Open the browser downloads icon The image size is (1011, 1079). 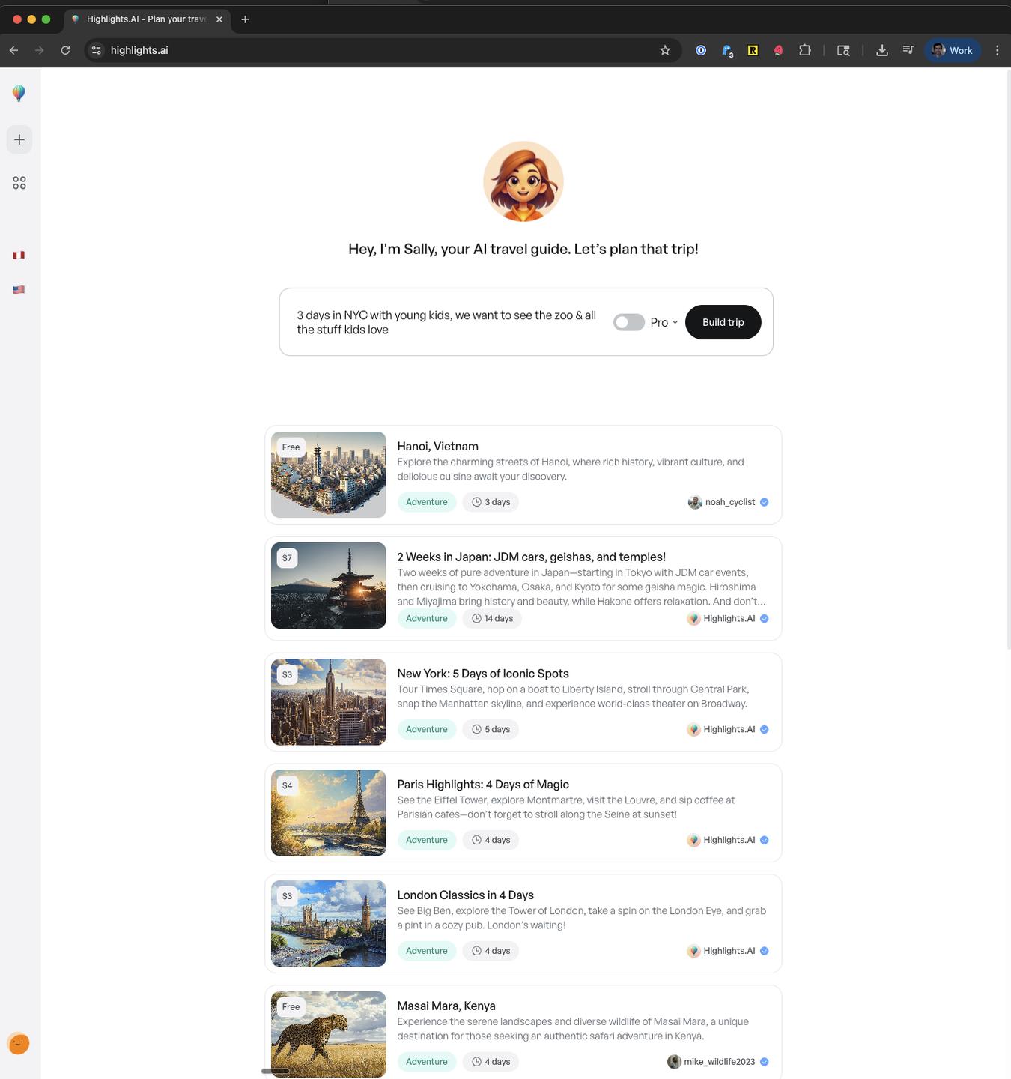[881, 50]
